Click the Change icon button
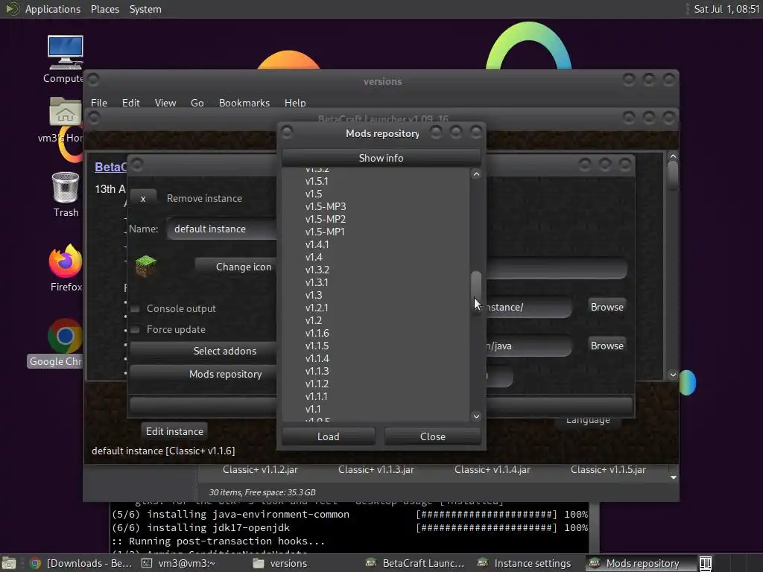This screenshot has width=763, height=572. point(236,267)
